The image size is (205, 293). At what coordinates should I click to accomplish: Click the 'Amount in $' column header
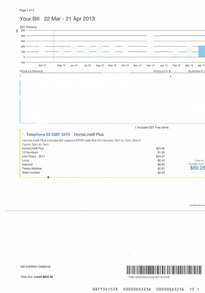coord(162,71)
